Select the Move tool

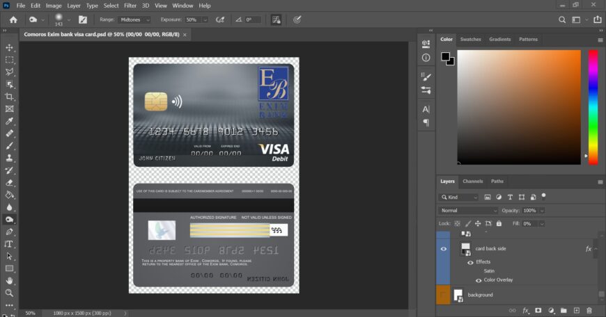click(x=9, y=47)
